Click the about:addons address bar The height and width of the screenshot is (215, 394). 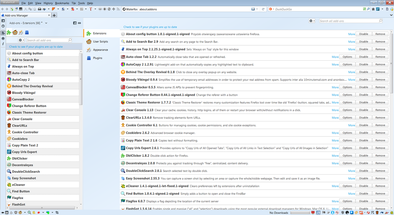pos(194,9)
